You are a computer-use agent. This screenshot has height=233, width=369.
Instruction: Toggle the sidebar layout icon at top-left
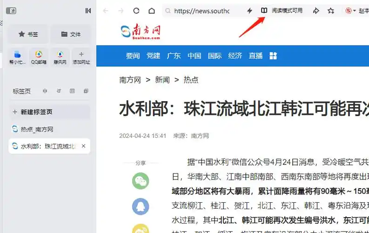pos(11,11)
